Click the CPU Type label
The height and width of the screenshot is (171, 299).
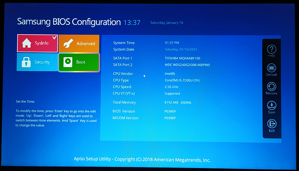pyautogui.click(x=121, y=80)
